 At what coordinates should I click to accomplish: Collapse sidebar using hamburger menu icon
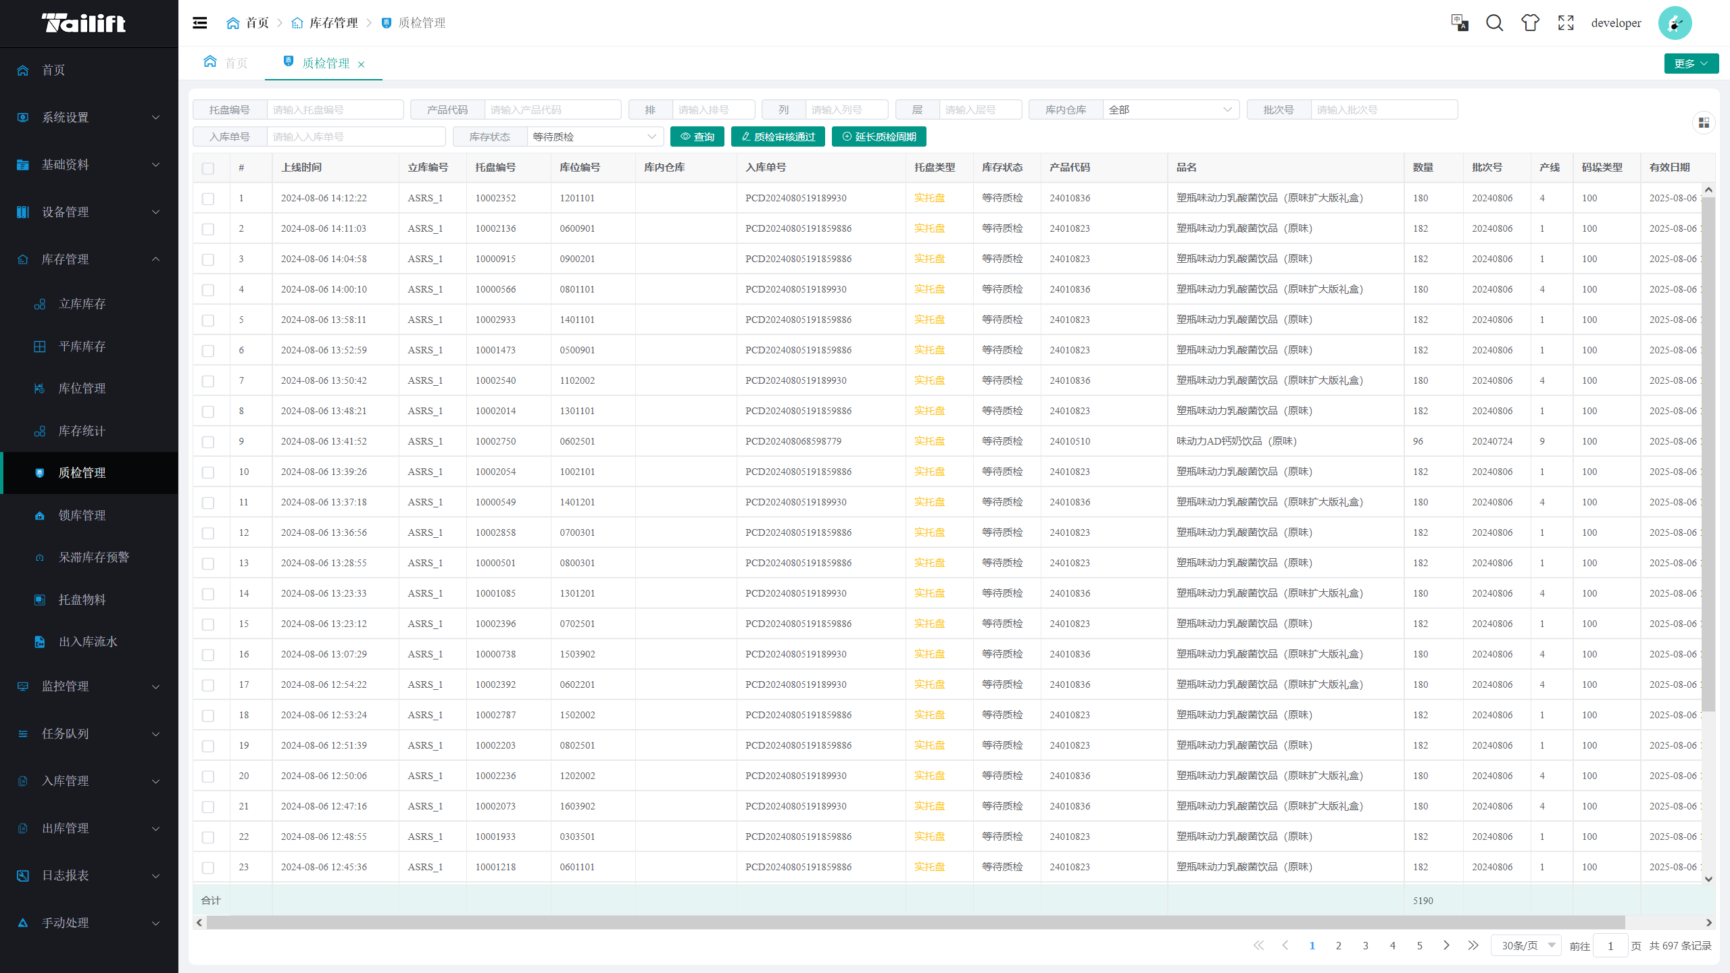pos(199,23)
